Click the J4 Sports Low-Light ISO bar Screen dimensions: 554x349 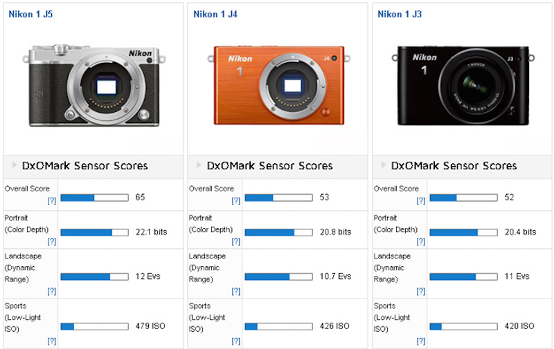pos(278,326)
